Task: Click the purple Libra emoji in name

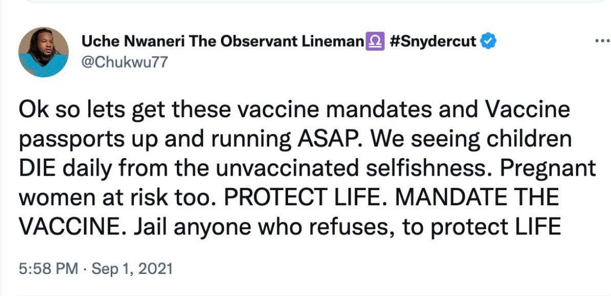Action: pos(375,41)
